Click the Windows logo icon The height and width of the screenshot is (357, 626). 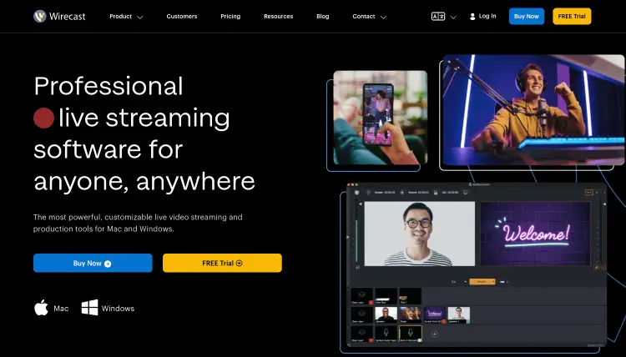point(90,308)
